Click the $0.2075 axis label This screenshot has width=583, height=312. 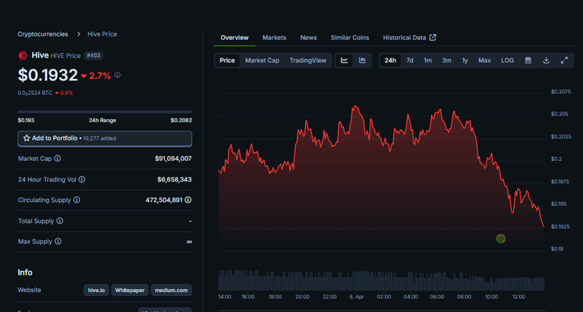tap(561, 92)
